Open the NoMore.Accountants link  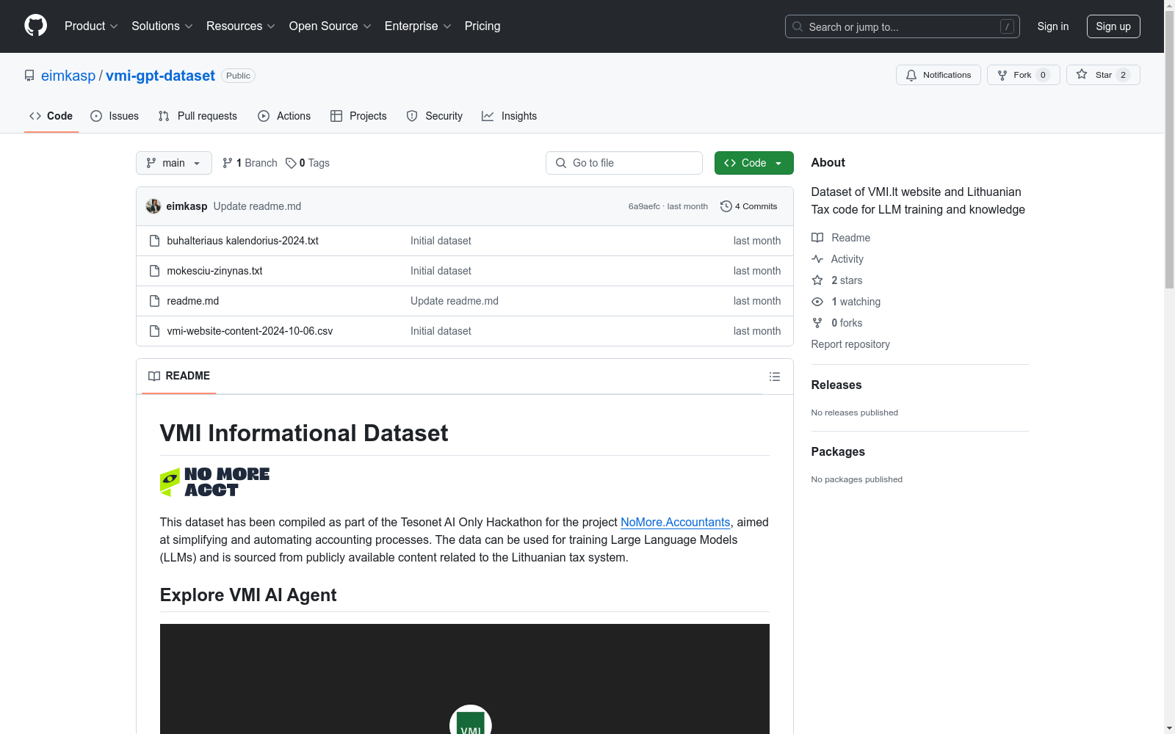676,522
